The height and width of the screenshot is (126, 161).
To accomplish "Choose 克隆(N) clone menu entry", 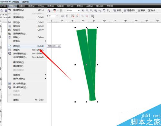I will click(27, 50).
